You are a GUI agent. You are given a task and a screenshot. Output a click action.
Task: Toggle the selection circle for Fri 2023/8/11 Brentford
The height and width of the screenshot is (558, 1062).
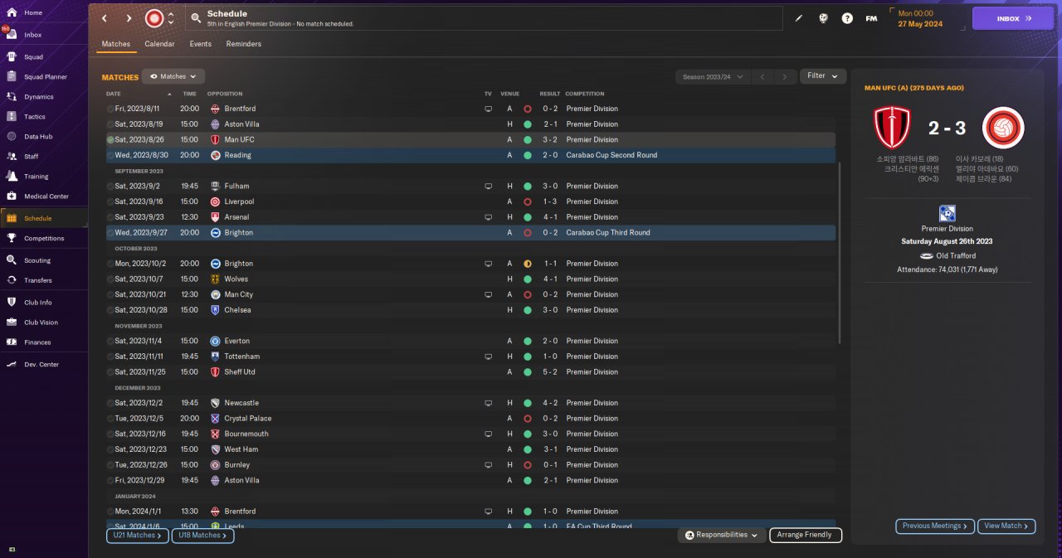(x=110, y=109)
